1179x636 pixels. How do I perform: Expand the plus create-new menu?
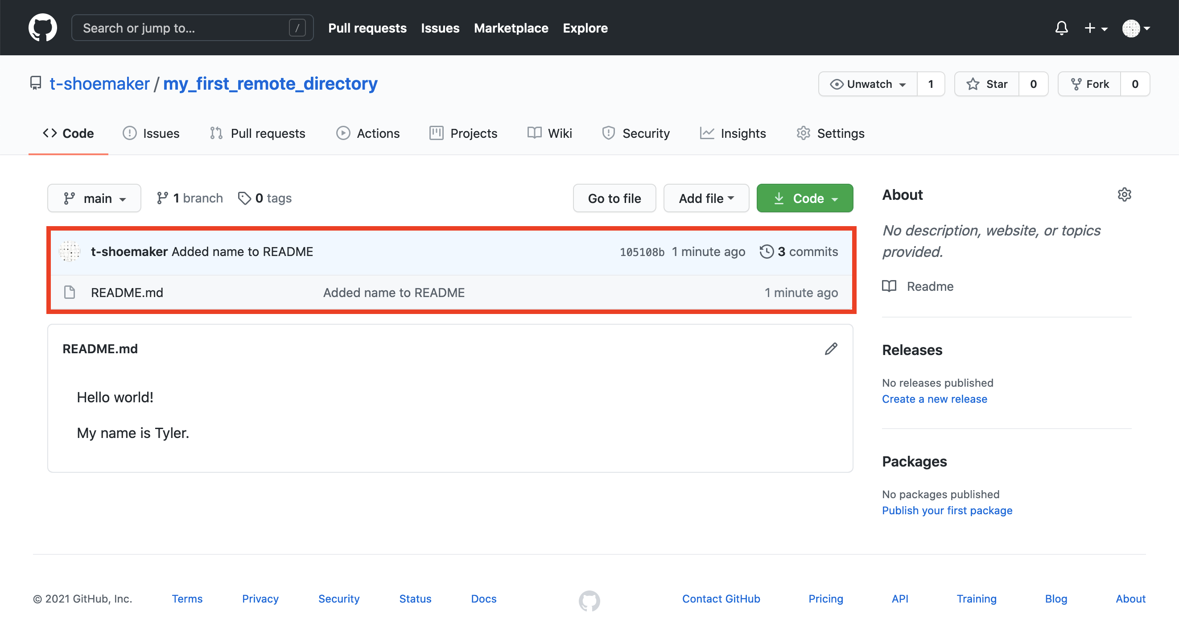1095,28
